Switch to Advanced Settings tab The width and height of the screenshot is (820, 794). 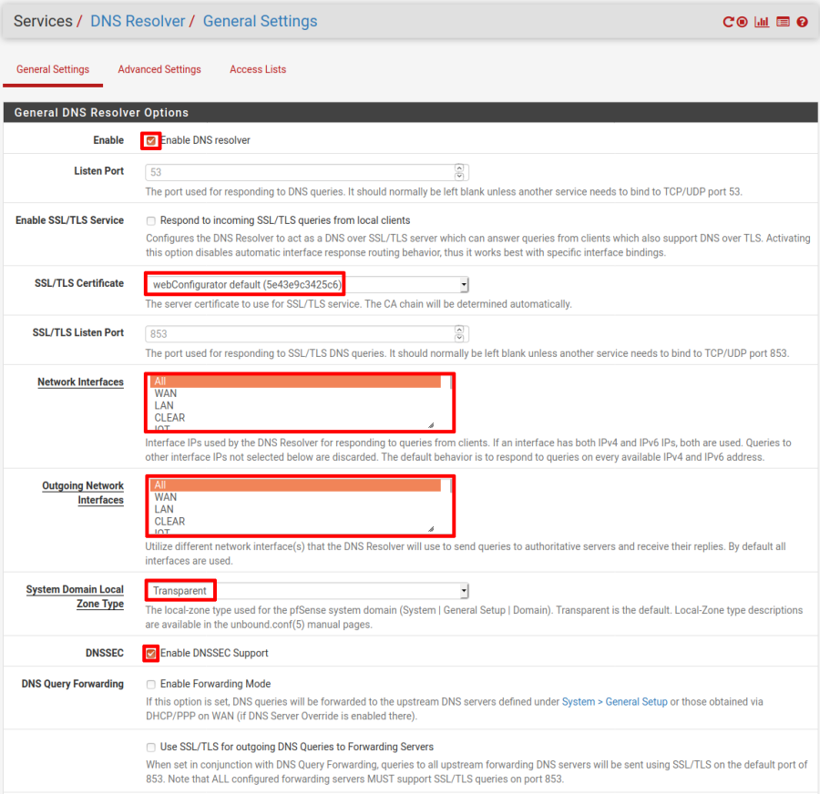pyautogui.click(x=159, y=69)
